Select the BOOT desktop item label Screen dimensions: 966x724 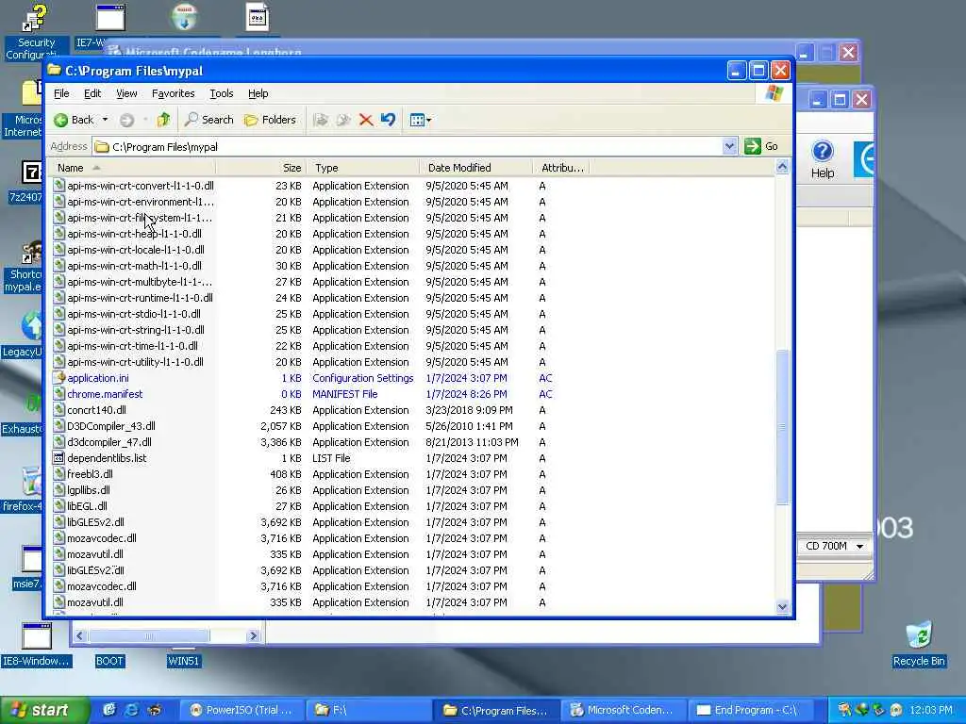pos(109,661)
